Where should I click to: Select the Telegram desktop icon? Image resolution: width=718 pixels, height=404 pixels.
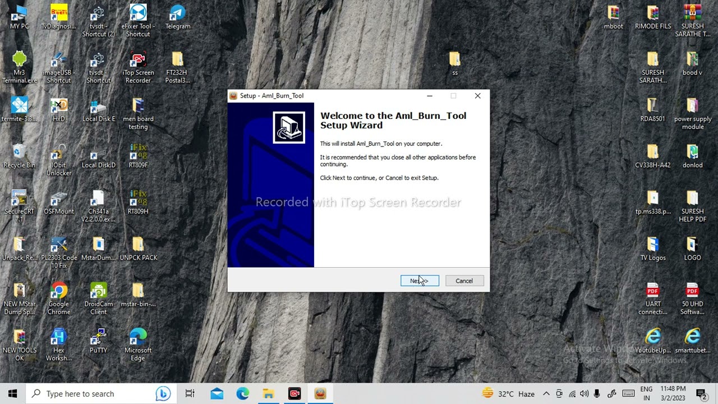(178, 17)
